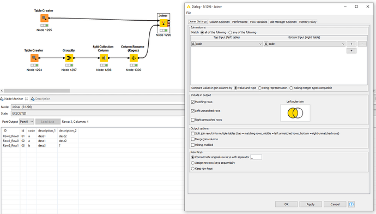This screenshot has width=376, height=214.
Task: Click the scroll left arrow of canvas scrollbar
Action: [x=2, y=91]
